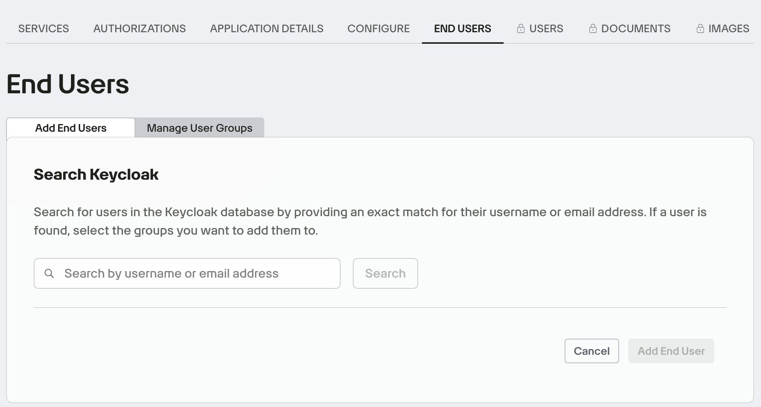
Task: Switch to Manage User Groups tab
Action: (x=199, y=128)
